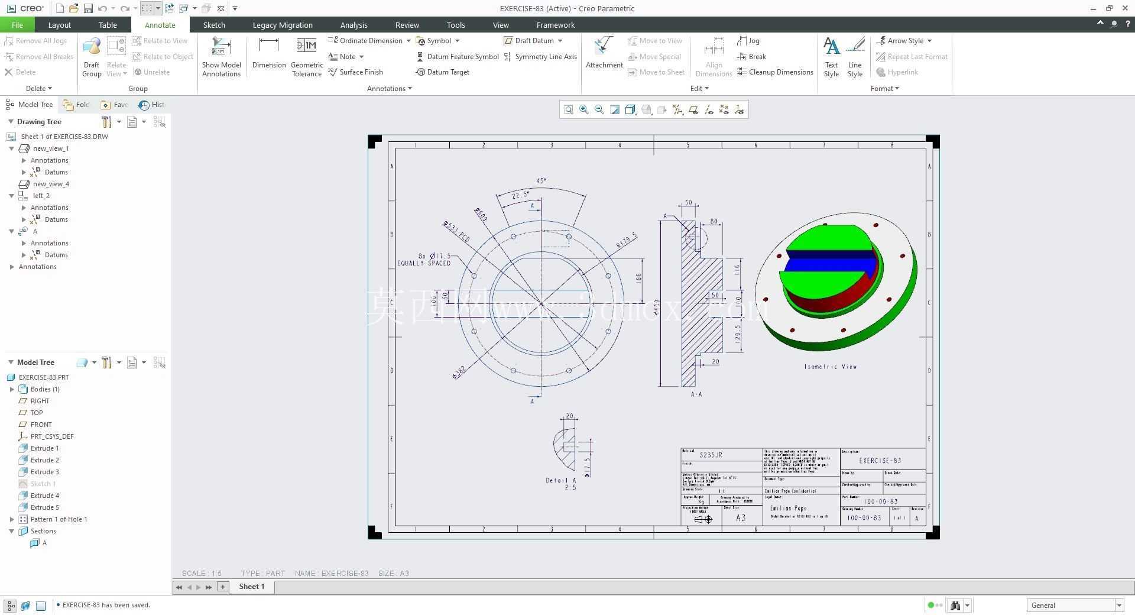Screen dimensions: 1135x615
Task: Switch to the Sketch ribbon tab
Action: click(x=214, y=25)
